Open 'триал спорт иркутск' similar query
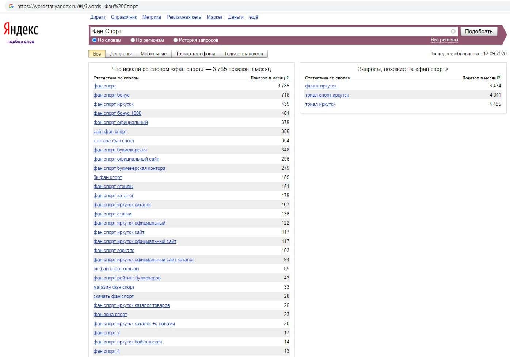Viewport: 510px width, 357px height. [x=327, y=95]
